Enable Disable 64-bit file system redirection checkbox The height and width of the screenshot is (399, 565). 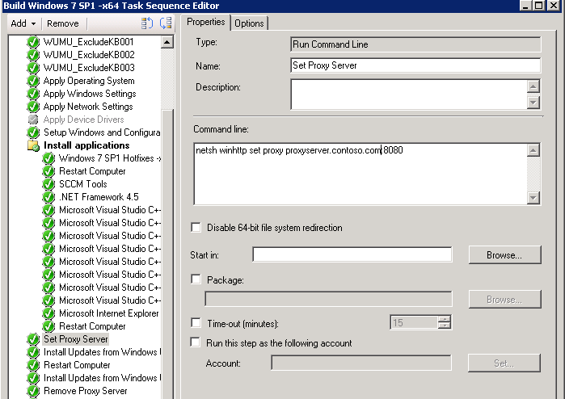(196, 228)
